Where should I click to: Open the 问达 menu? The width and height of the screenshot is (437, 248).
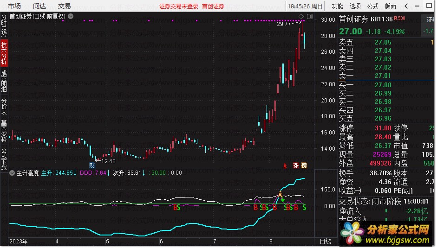coord(39,6)
